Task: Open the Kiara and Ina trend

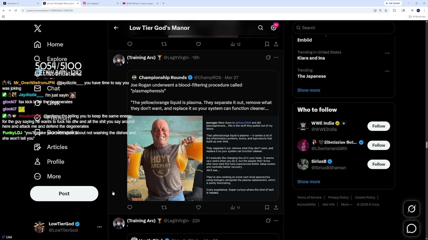Action: [x=311, y=58]
